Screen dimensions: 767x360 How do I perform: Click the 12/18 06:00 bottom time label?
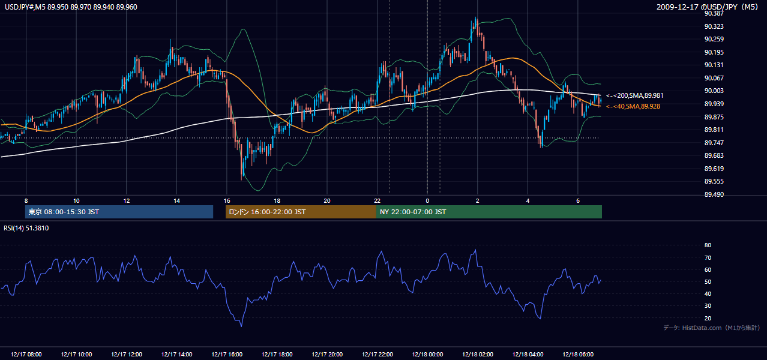point(577,355)
